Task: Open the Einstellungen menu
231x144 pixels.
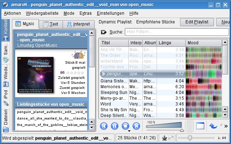Action: (111, 13)
